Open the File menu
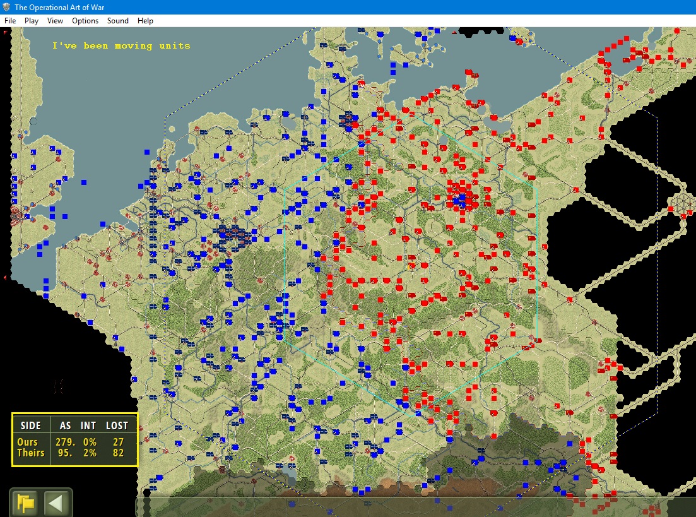696x517 pixels. [x=9, y=20]
